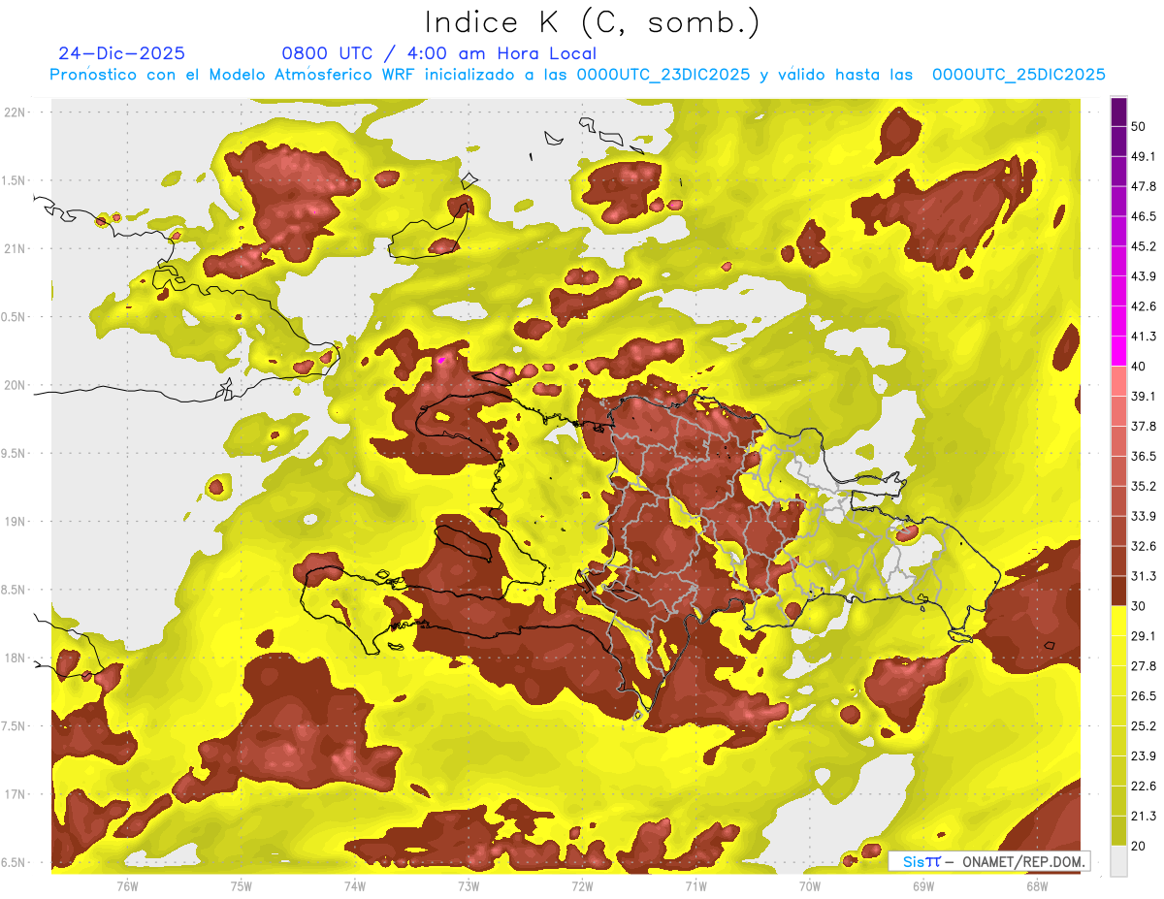Image resolution: width=1164 pixels, height=899 pixels.
Task: Select the date text "24-Dic-2025"
Action: point(121,53)
